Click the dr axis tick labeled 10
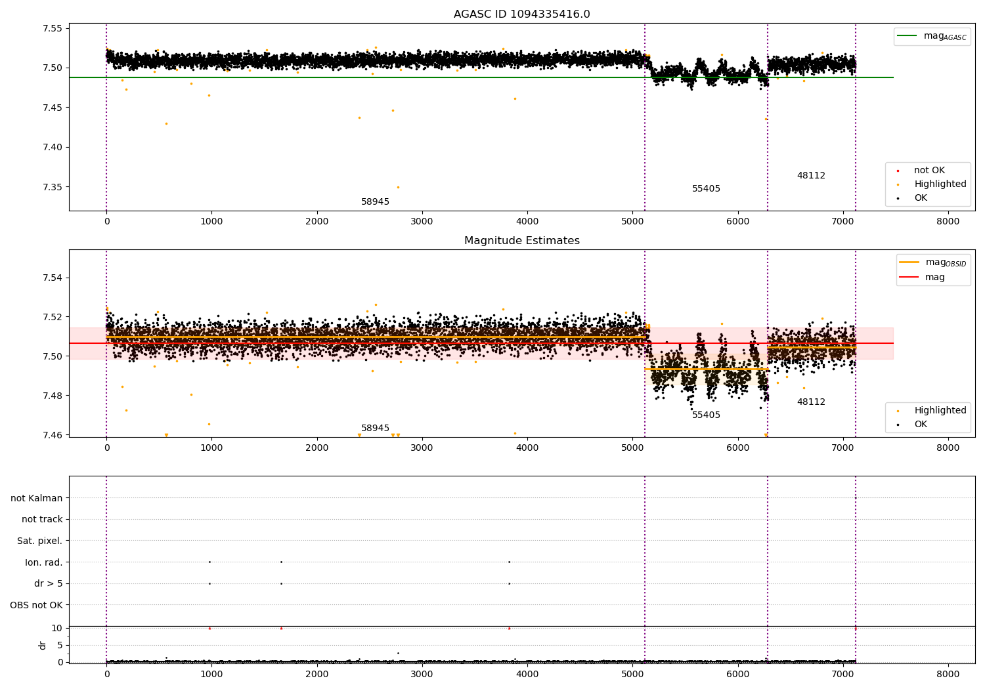985x689 pixels. (57, 628)
